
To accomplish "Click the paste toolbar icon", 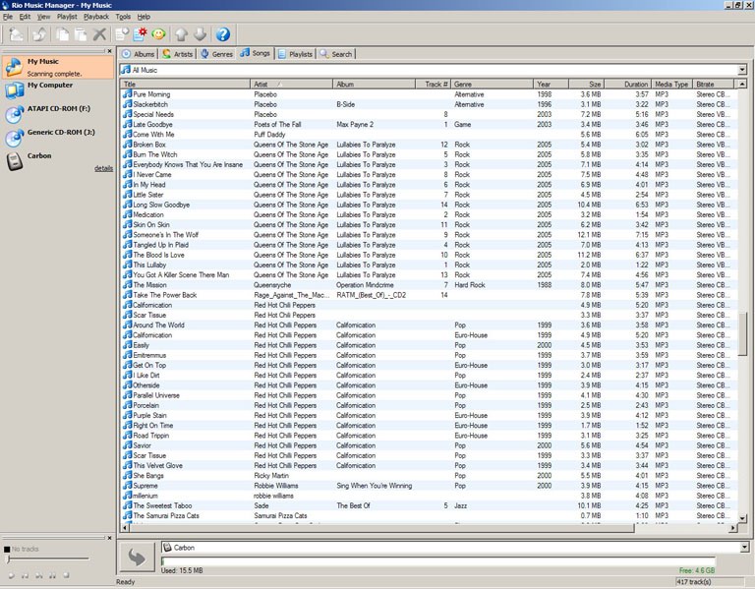I will 81,34.
